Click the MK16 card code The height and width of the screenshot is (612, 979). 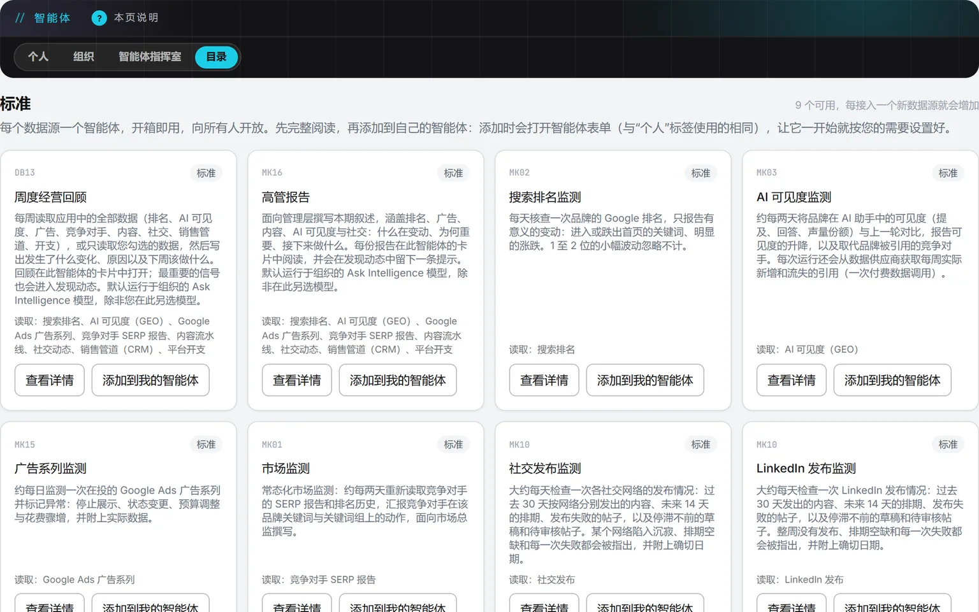tap(272, 173)
